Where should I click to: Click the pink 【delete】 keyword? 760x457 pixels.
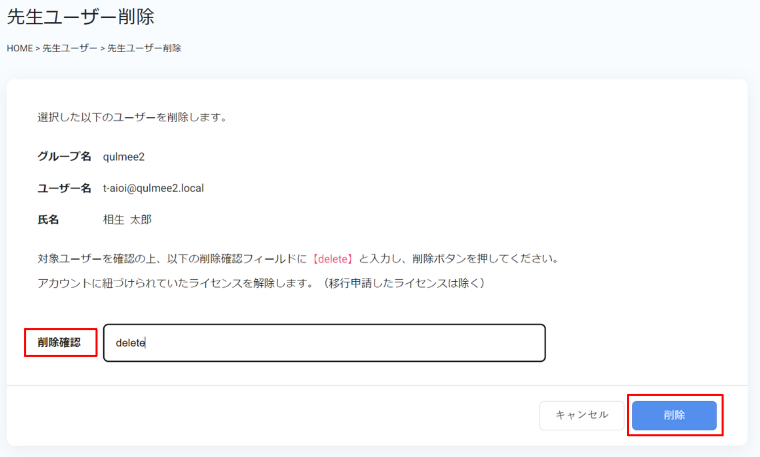(x=332, y=259)
